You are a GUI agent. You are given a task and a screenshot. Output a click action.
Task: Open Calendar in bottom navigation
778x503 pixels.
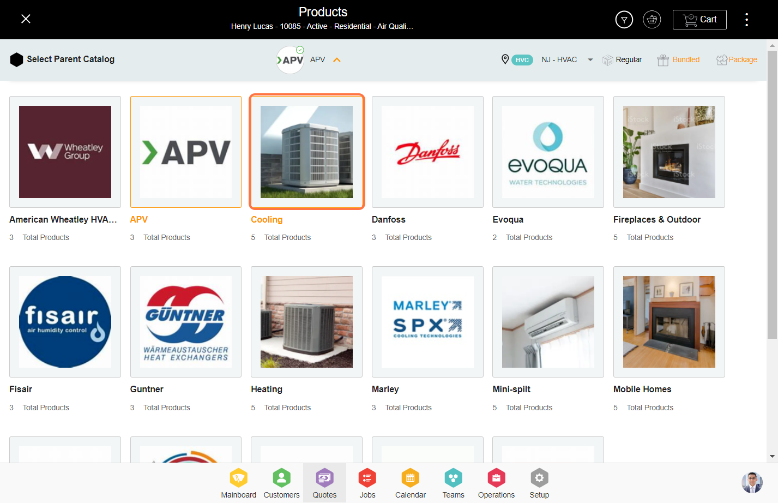(410, 483)
